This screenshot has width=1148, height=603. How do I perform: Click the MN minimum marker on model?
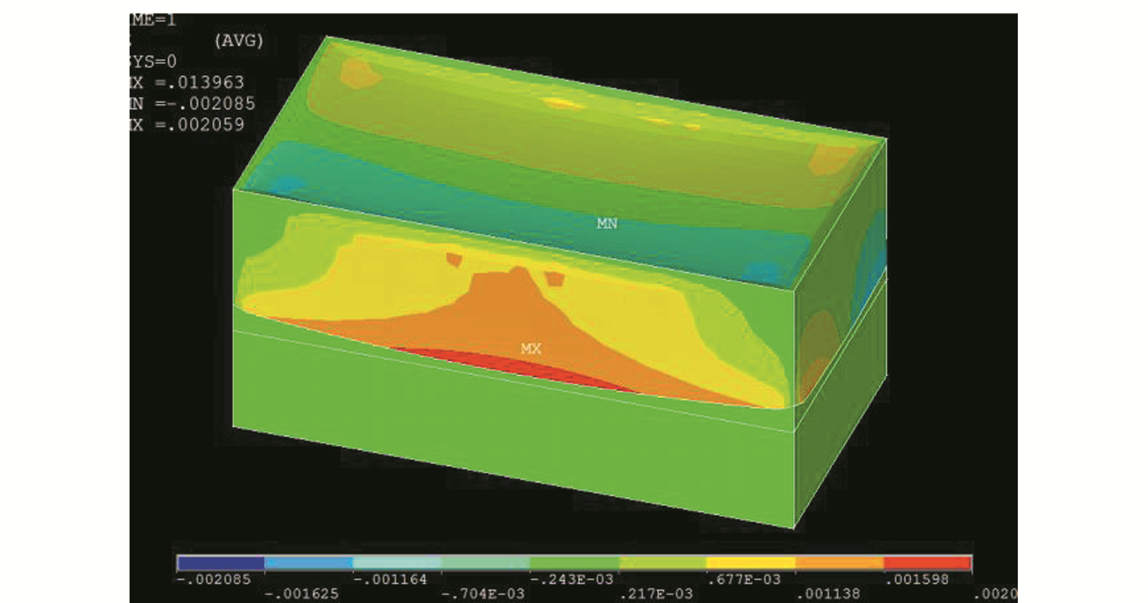(x=607, y=223)
